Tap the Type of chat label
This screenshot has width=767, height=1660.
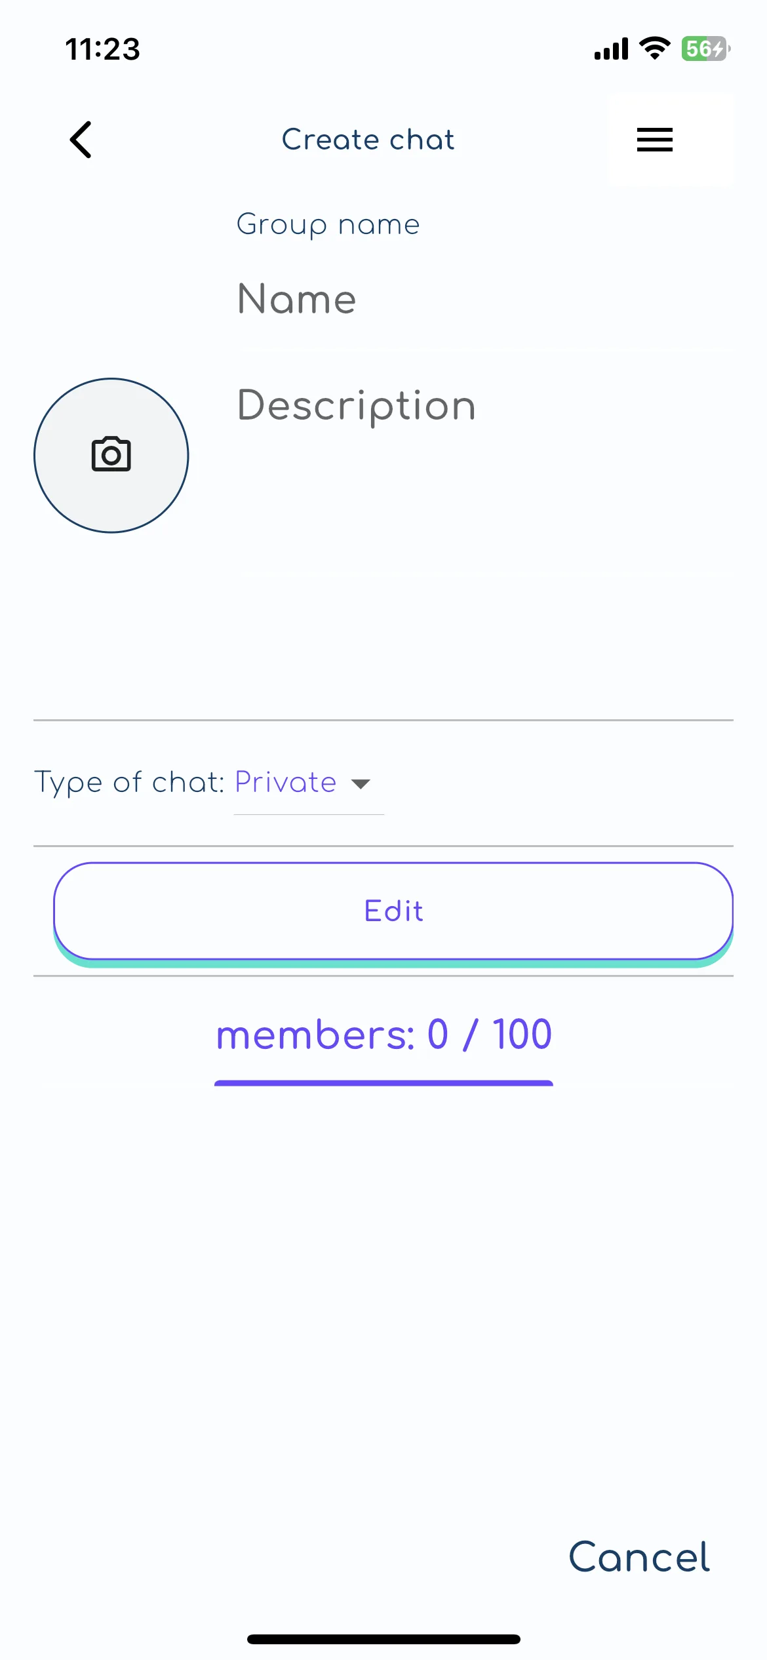tap(130, 783)
